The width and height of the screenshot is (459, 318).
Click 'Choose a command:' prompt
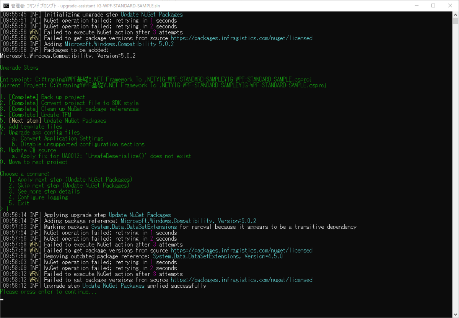coord(25,174)
